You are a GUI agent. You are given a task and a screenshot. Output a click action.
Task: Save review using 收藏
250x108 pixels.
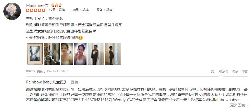235,71
